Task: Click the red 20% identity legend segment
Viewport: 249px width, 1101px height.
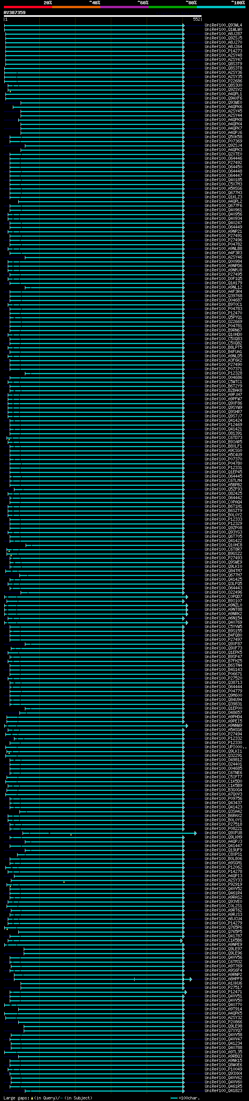Action: (x=28, y=7)
